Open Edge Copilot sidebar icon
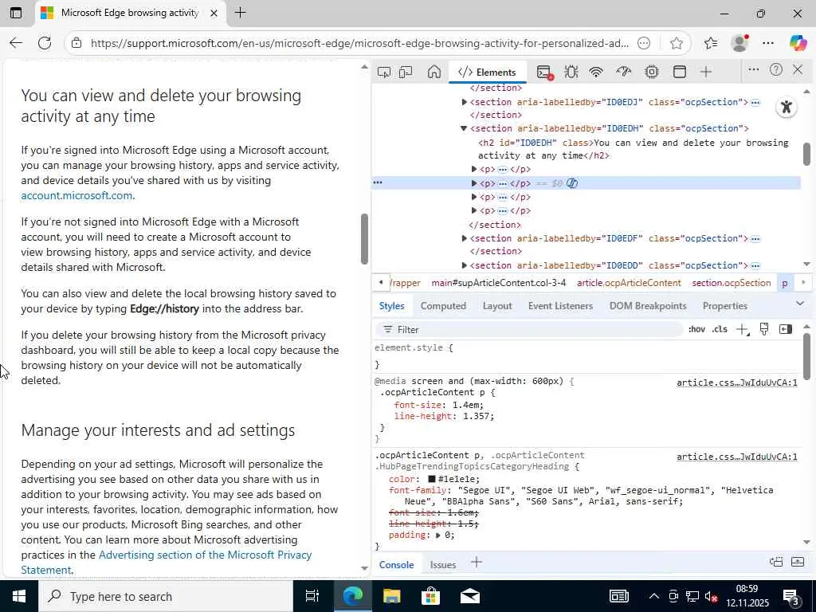The image size is (816, 612). [x=798, y=43]
